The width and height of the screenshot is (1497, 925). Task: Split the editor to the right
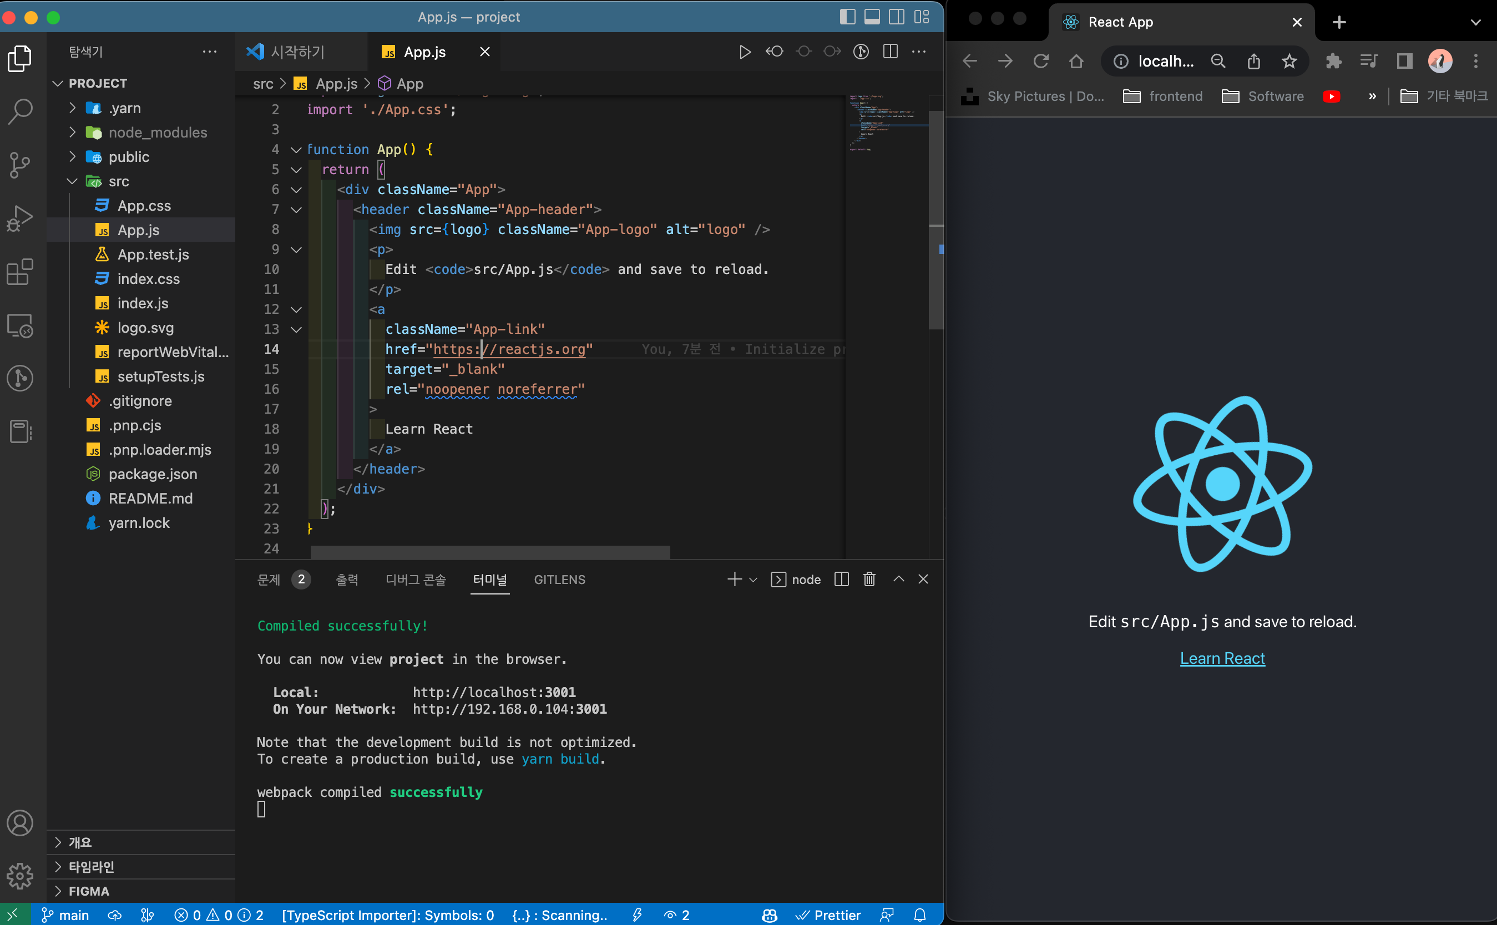tap(891, 52)
